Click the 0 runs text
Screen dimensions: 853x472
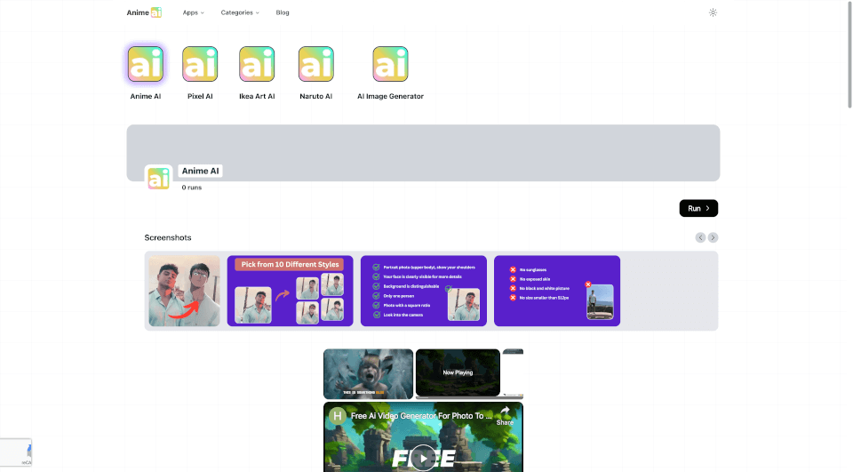(192, 188)
